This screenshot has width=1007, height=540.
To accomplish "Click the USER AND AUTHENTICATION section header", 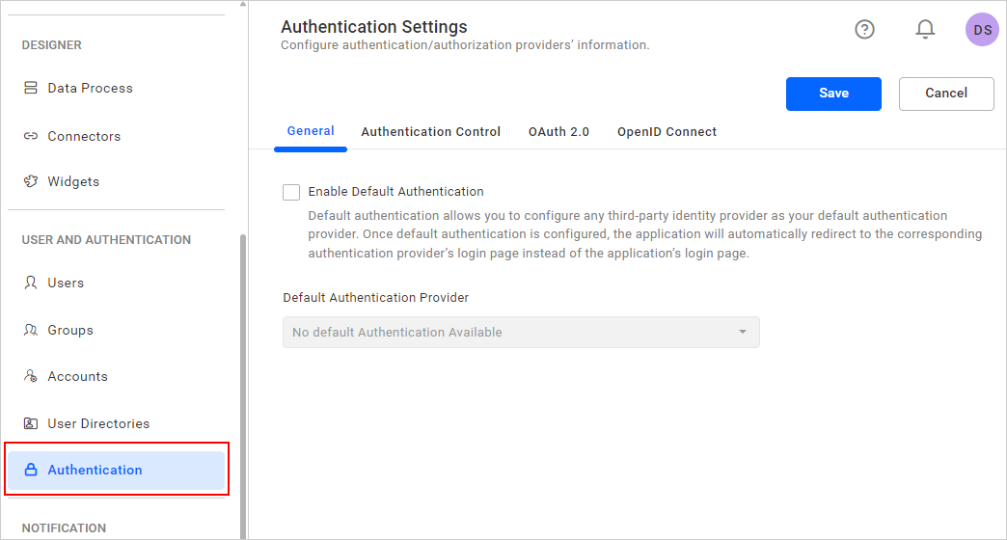I will [x=106, y=239].
